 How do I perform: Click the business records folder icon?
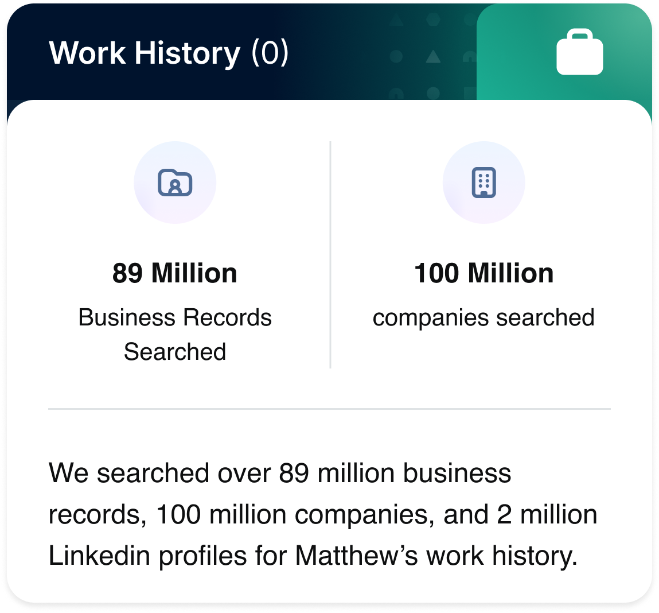(x=175, y=183)
